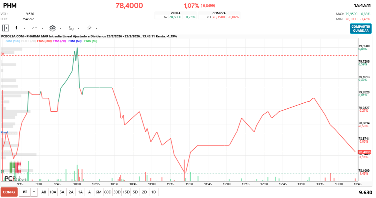Open the interval dropdown next to 1

pyautogui.click(x=24, y=28)
